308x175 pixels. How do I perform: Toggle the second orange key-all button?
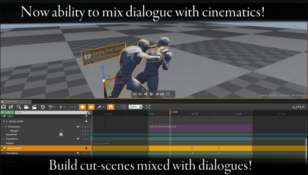[91, 107]
